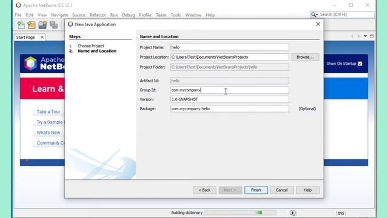
Task: Click the Cancel button
Action: point(281,190)
